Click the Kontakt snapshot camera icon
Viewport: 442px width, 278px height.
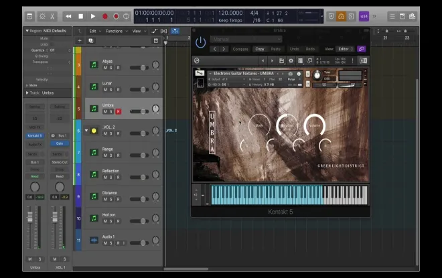click(291, 74)
